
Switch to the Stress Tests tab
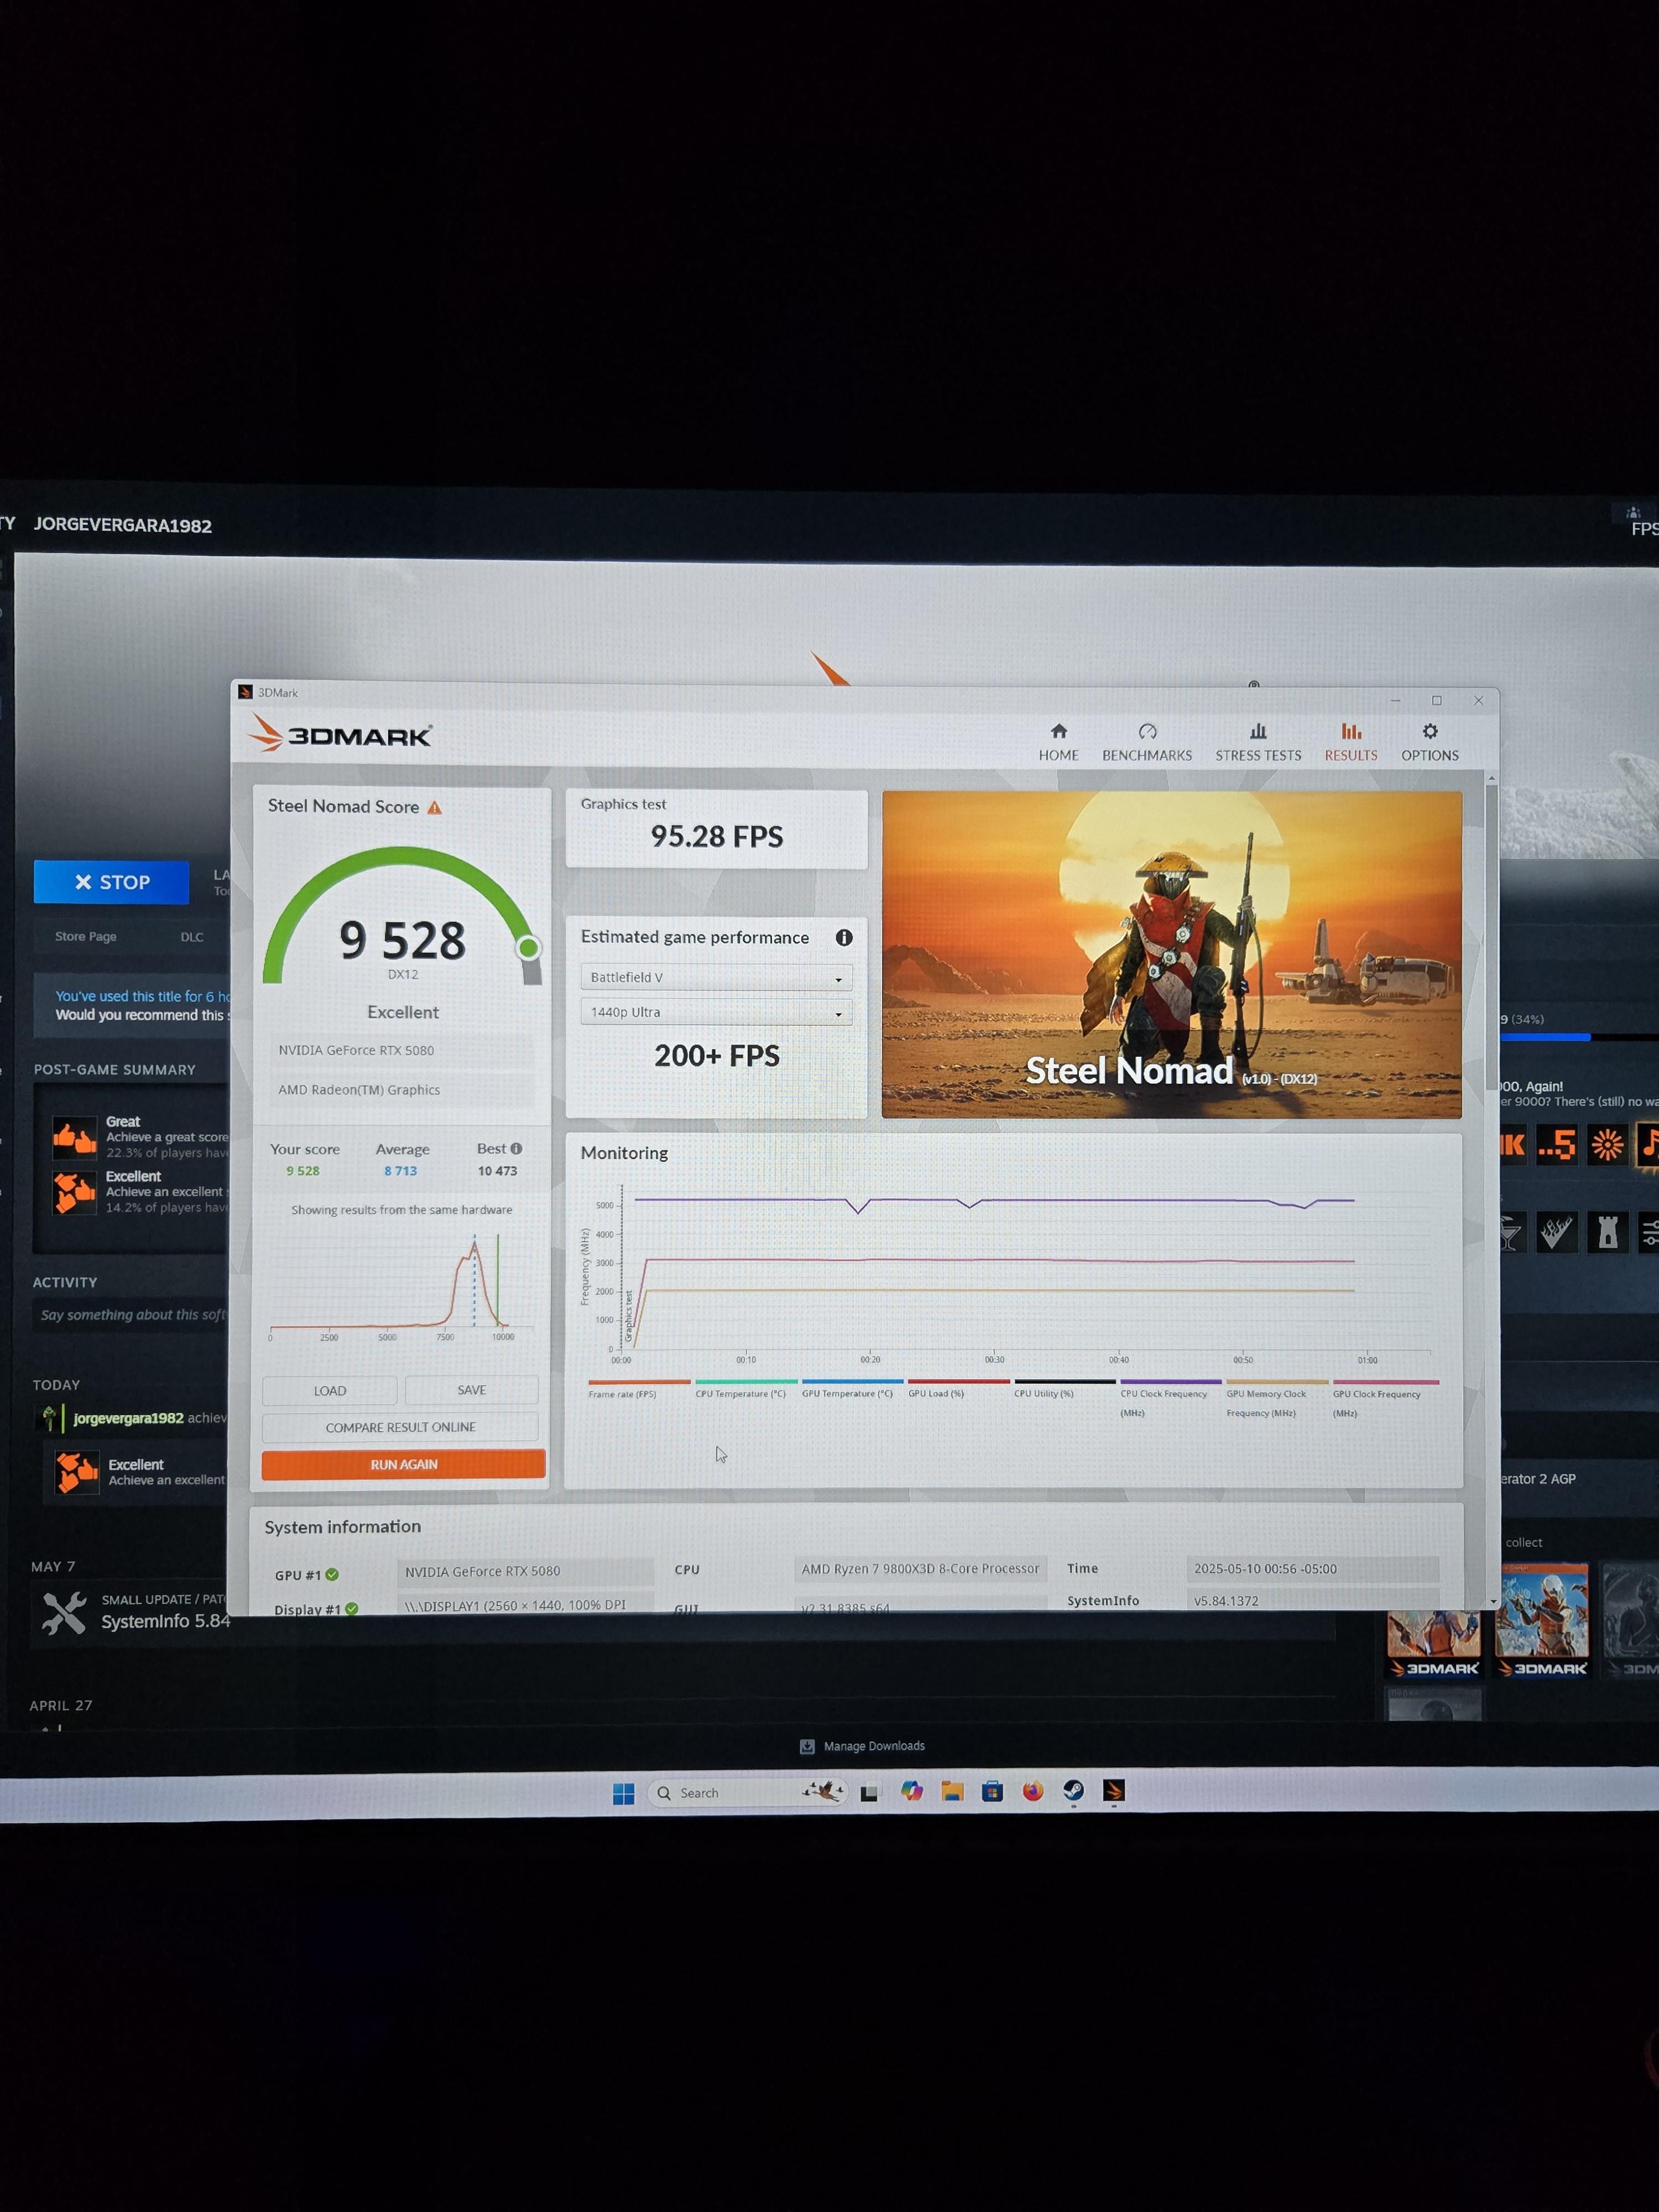pos(1258,743)
